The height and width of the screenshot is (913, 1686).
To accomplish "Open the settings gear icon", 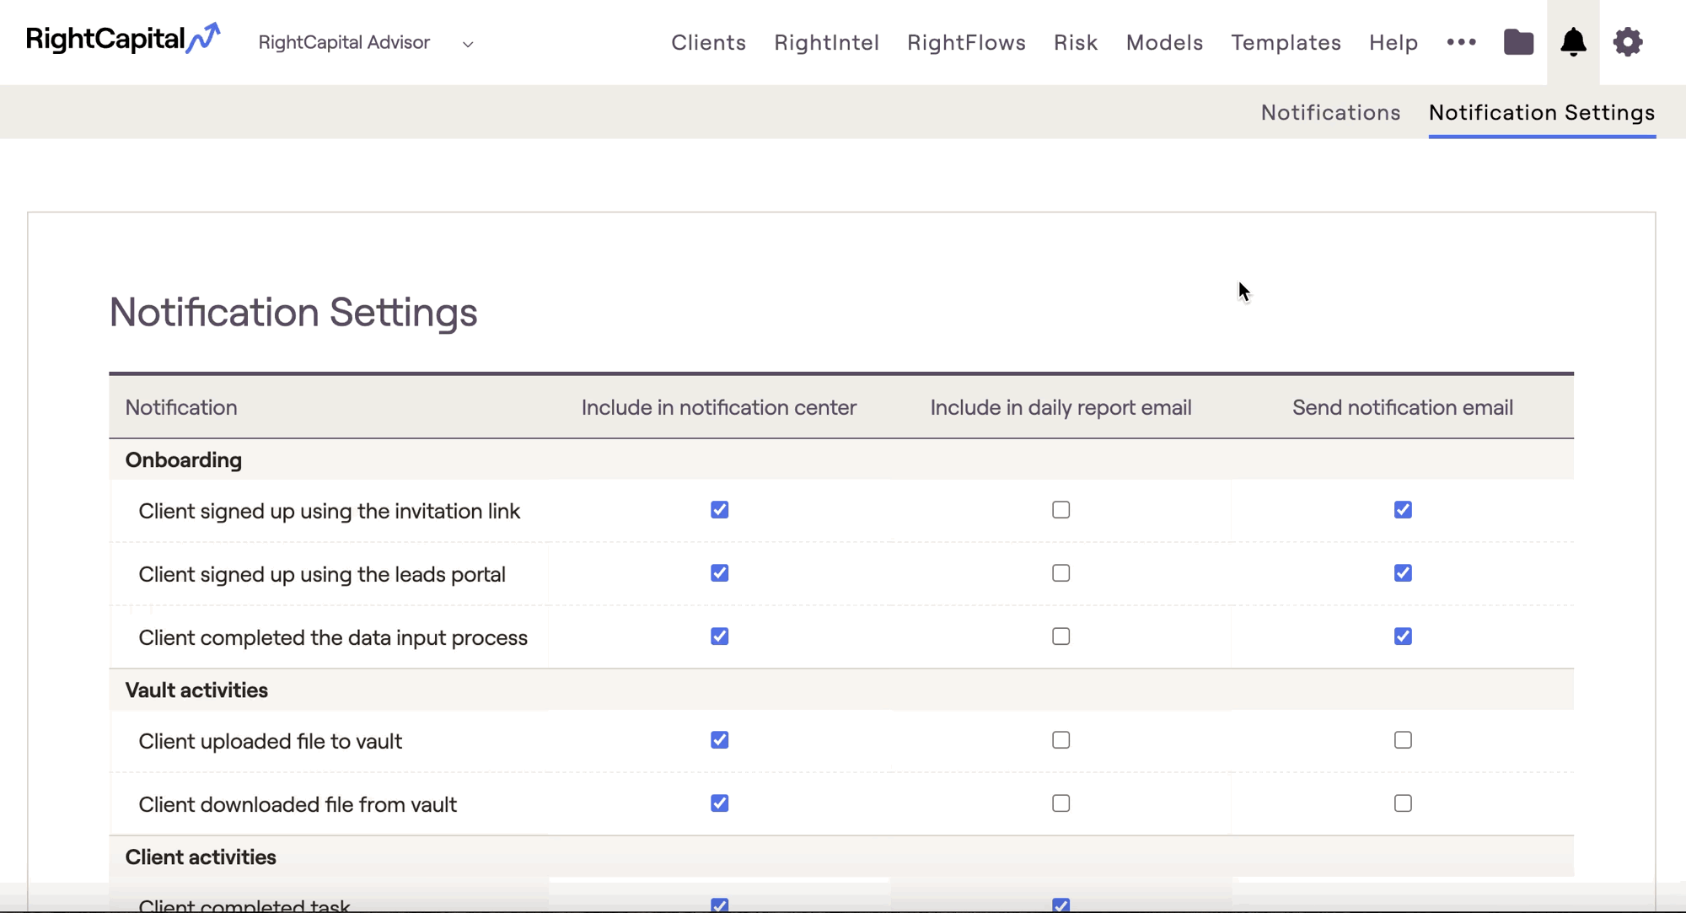I will coord(1628,42).
